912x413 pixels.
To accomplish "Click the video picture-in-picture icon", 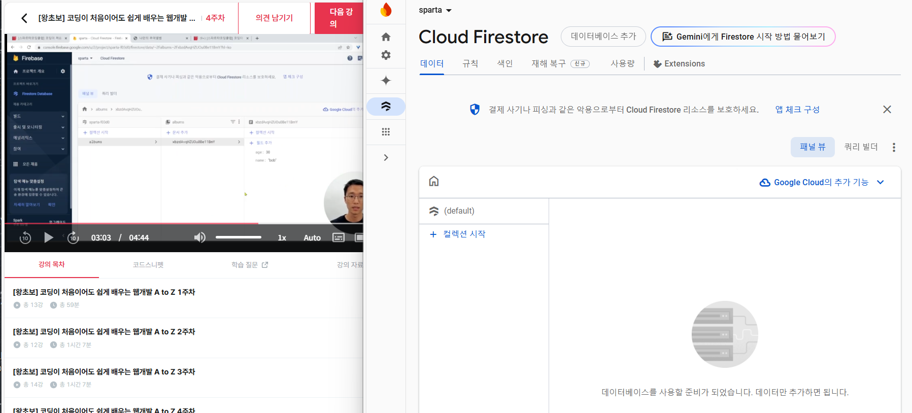I will click(x=359, y=237).
